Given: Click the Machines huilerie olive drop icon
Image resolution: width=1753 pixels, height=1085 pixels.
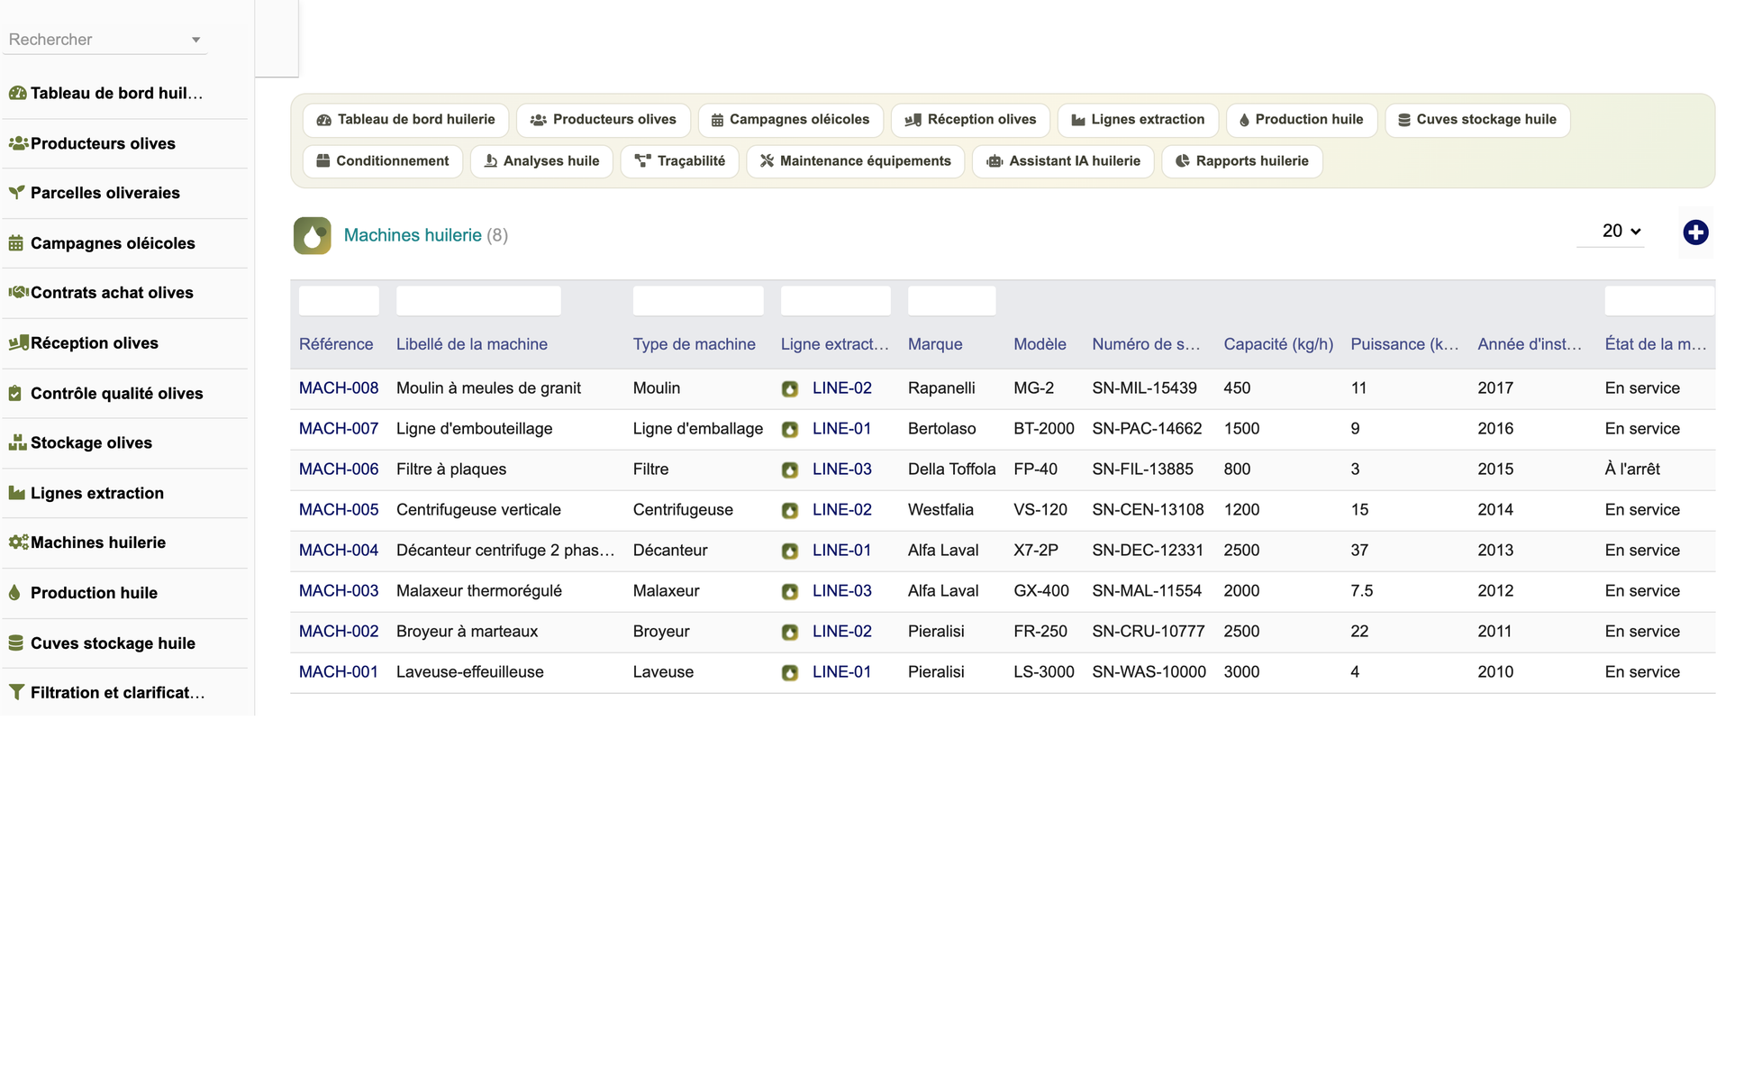Looking at the screenshot, I should click(x=312, y=235).
